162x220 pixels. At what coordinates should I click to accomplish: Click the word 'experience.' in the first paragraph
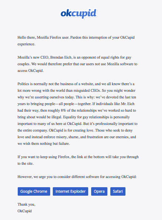tap(26, 44)
